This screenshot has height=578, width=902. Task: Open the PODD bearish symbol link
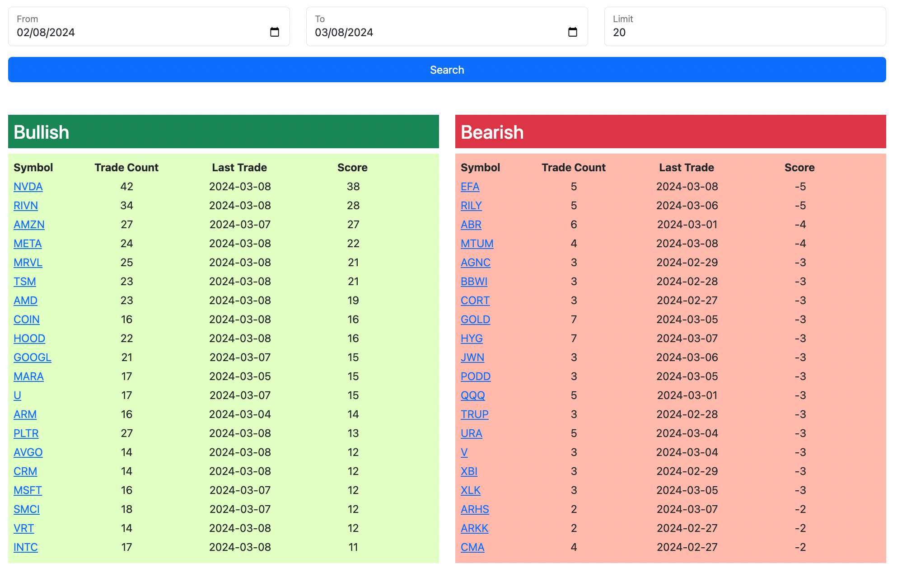(476, 376)
